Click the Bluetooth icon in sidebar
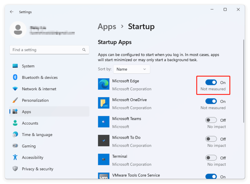Screen dimensions: 250x184 [x=15, y=77]
